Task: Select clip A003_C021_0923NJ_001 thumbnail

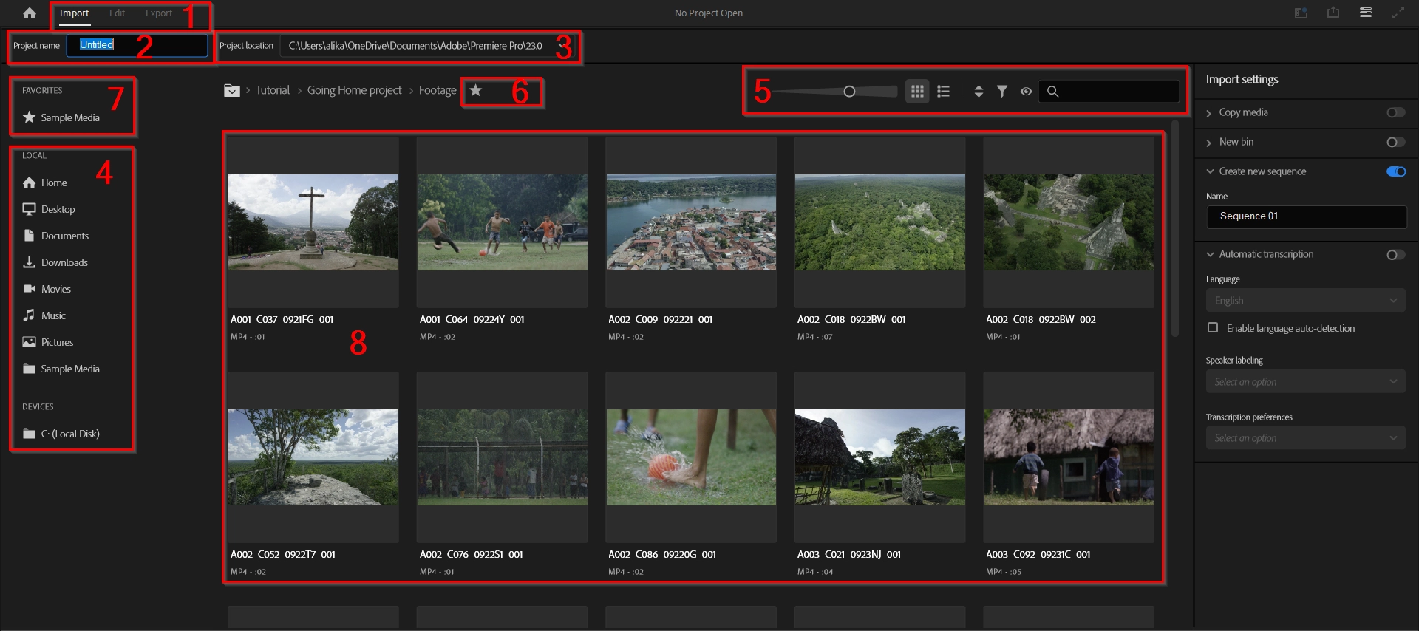Action: pyautogui.click(x=880, y=457)
